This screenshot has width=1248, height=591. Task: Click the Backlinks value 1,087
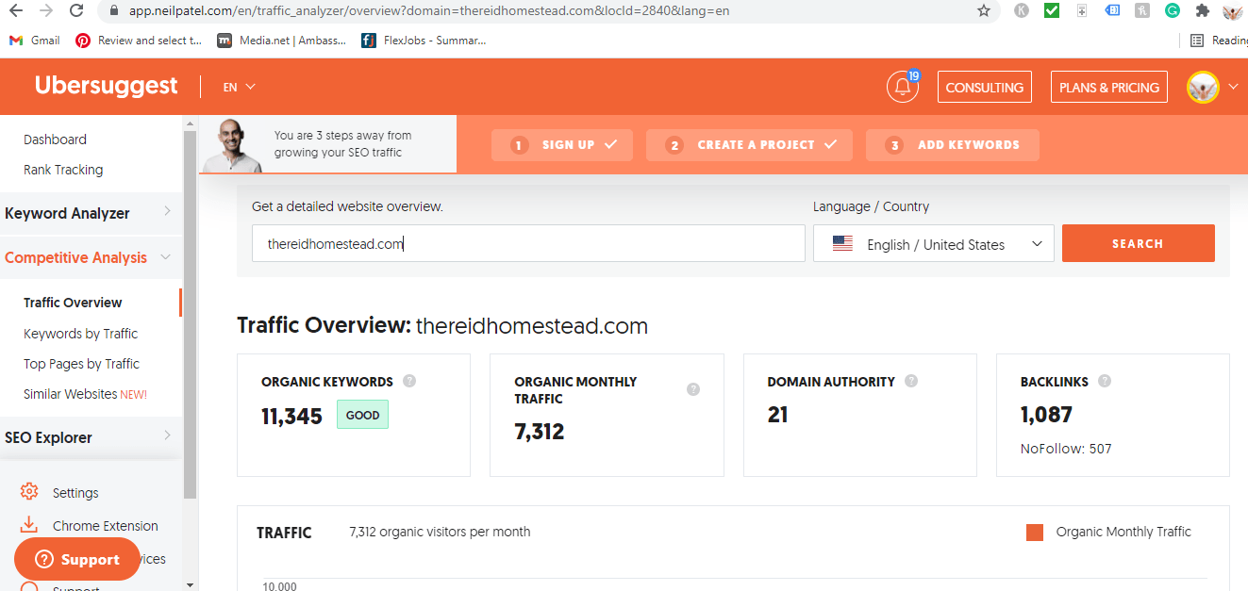1046,415
